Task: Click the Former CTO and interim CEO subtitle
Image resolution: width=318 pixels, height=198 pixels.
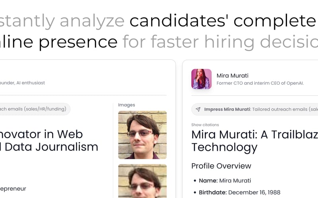Action: tap(260, 83)
